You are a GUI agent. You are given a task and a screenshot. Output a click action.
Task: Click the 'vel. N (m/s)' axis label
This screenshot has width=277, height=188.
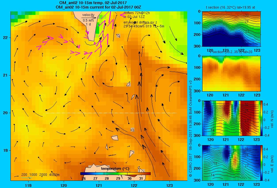272,119
